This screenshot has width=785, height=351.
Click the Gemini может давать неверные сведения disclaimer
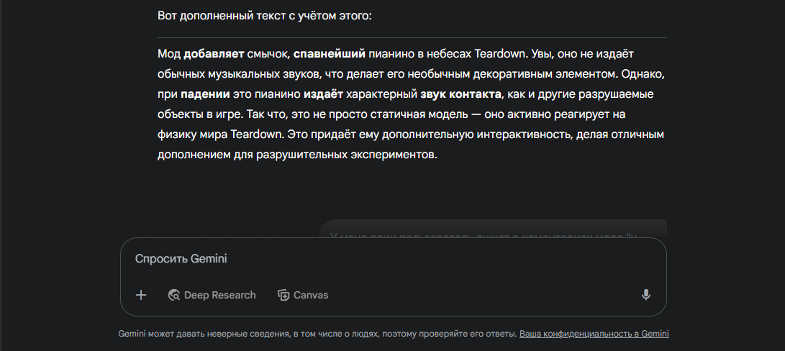point(317,334)
